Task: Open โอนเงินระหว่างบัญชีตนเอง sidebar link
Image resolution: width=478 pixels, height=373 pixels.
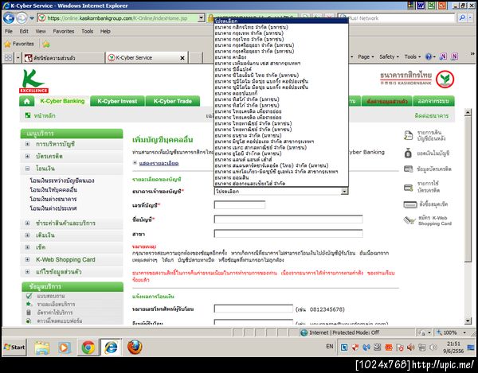Action: pyautogui.click(x=62, y=181)
